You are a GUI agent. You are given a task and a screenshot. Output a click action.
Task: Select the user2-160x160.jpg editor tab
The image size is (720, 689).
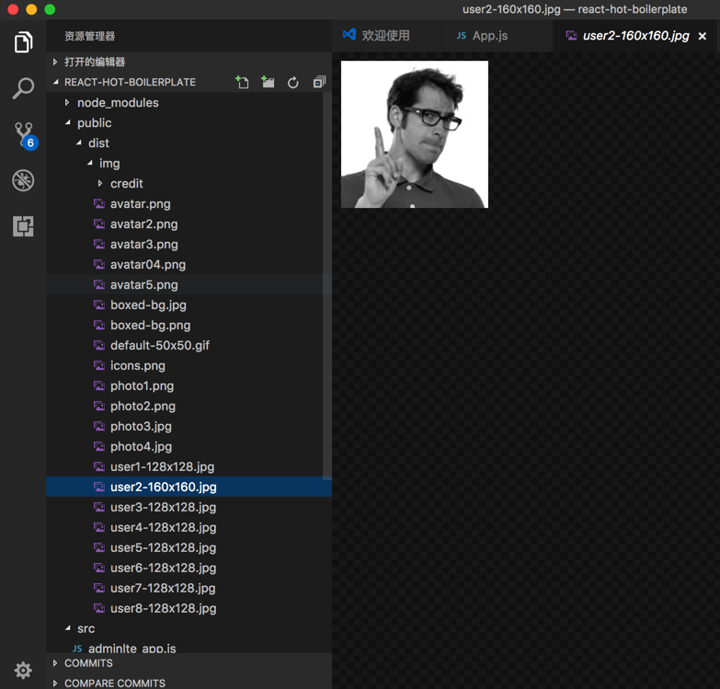pos(636,35)
